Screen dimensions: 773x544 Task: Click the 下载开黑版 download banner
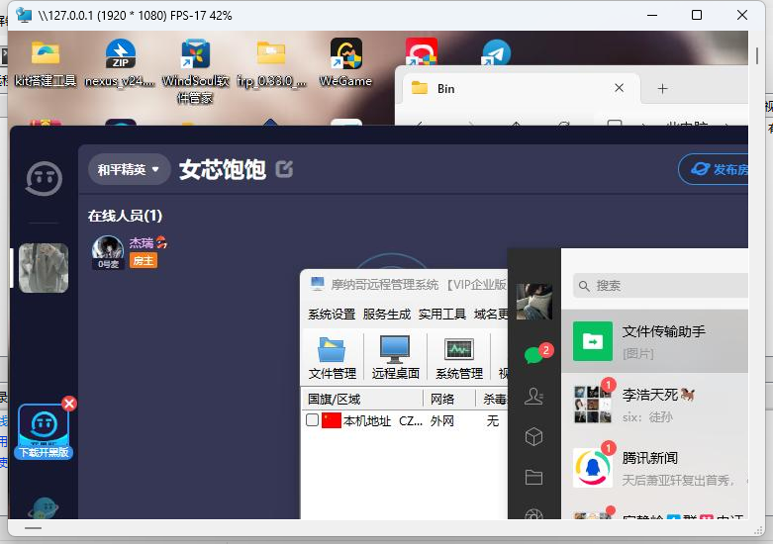point(44,432)
